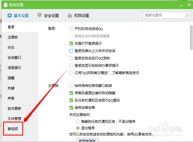Viewport: 193px width, 142px height.
Task: Uncheck 在任务栏通知区域显示QQ图标
Action: 71,100
